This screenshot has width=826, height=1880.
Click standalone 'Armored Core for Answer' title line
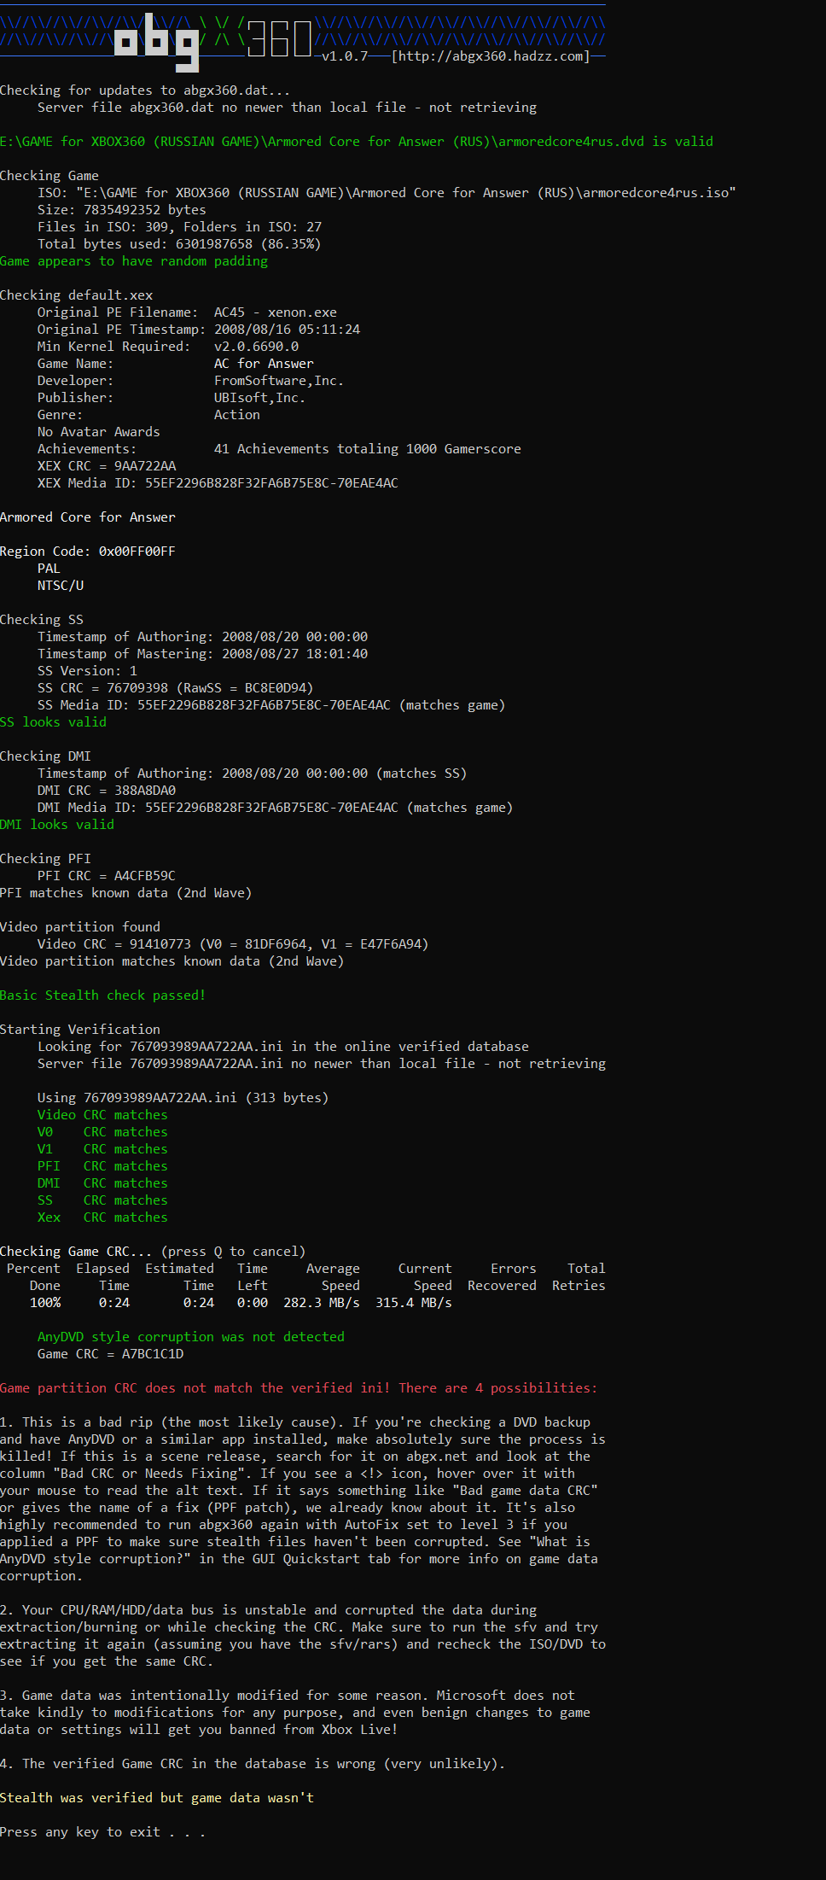[x=88, y=517]
